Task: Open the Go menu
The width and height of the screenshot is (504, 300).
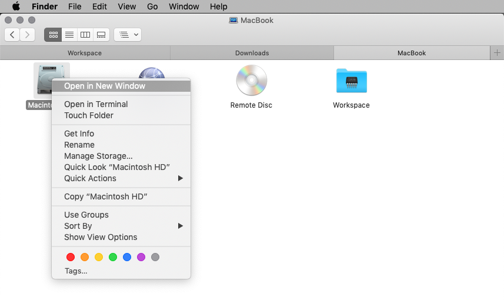Action: [152, 6]
